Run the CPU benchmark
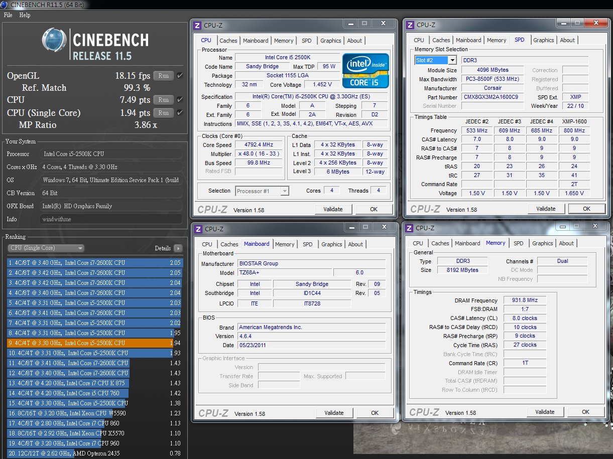 point(164,99)
